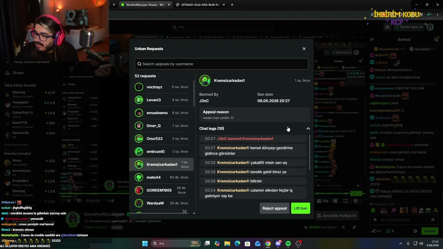The width and height of the screenshot is (443, 249).
Task: Click Levani3's green avatar icon
Action: coord(139,100)
